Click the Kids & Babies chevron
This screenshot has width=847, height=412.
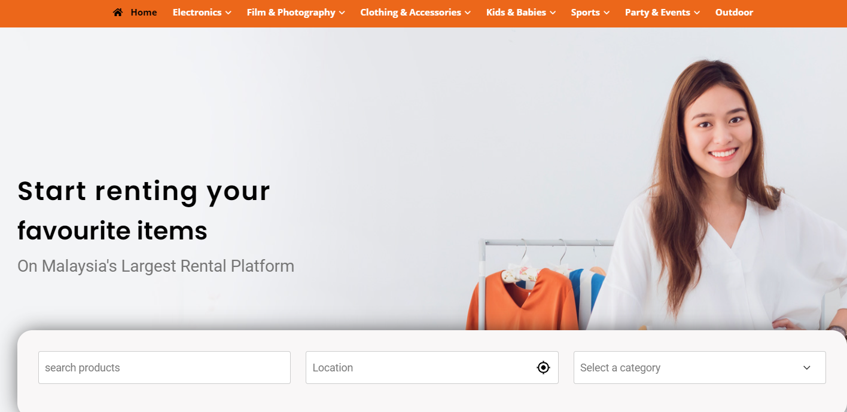[553, 13]
